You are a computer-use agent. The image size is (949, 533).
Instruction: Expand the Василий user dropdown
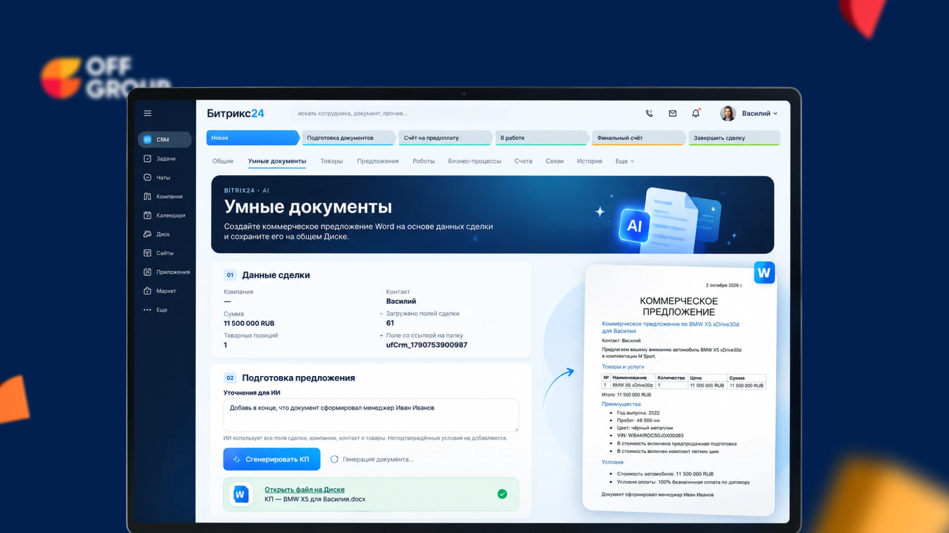pyautogui.click(x=760, y=114)
